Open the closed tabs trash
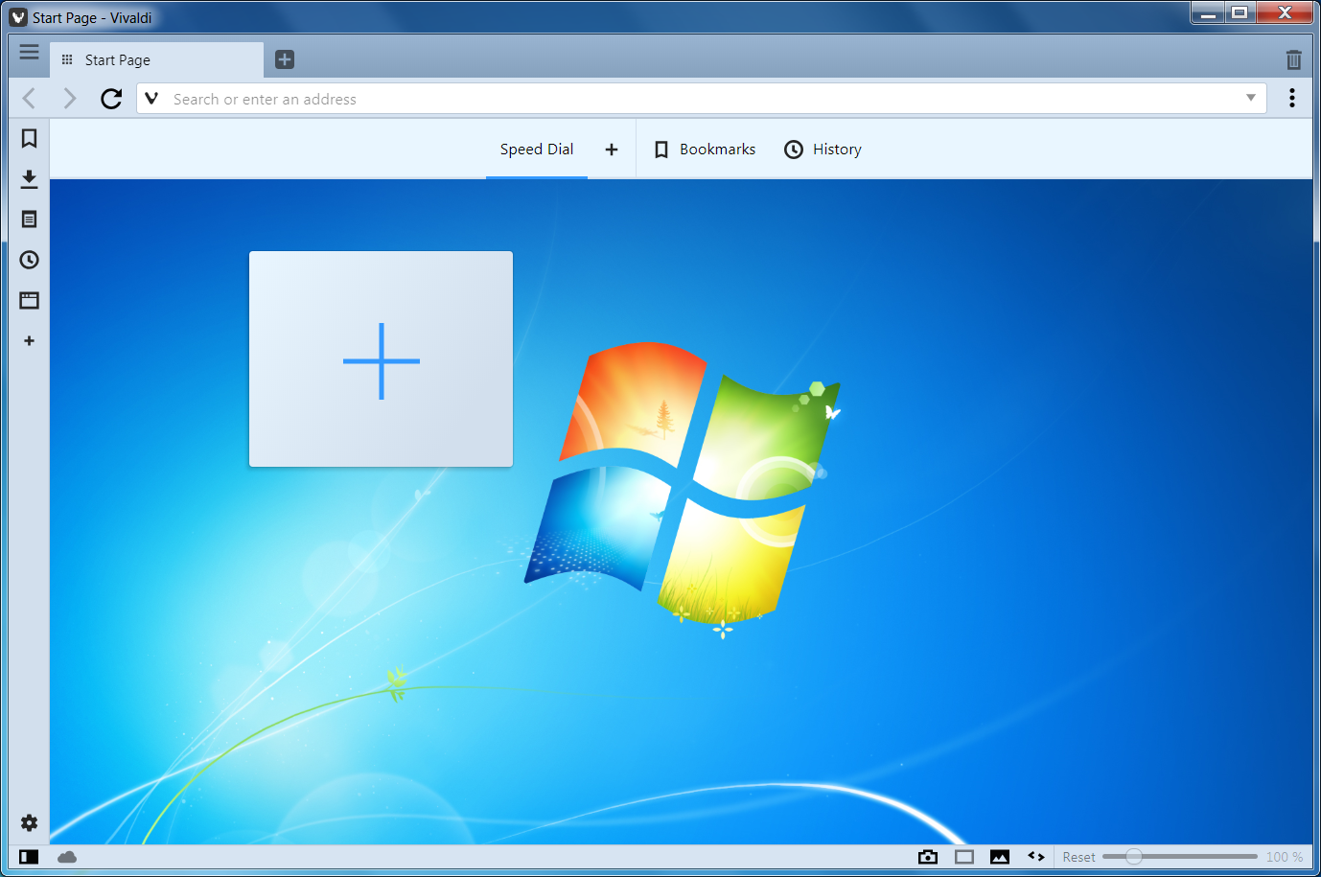The image size is (1321, 877). point(1293,59)
